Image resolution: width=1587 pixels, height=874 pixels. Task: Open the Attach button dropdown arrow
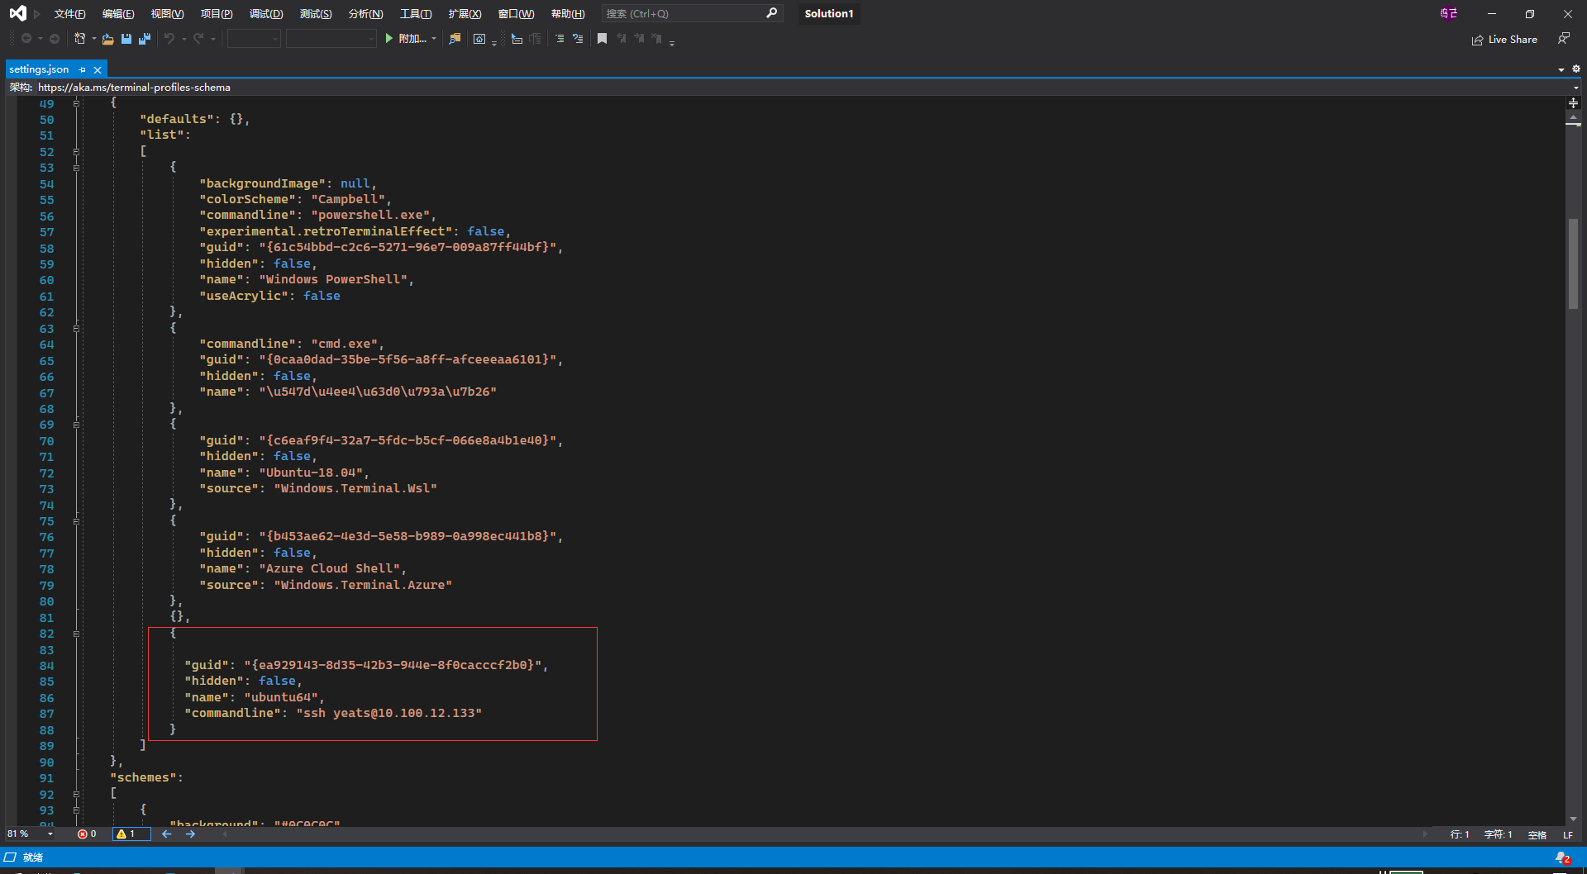click(434, 39)
